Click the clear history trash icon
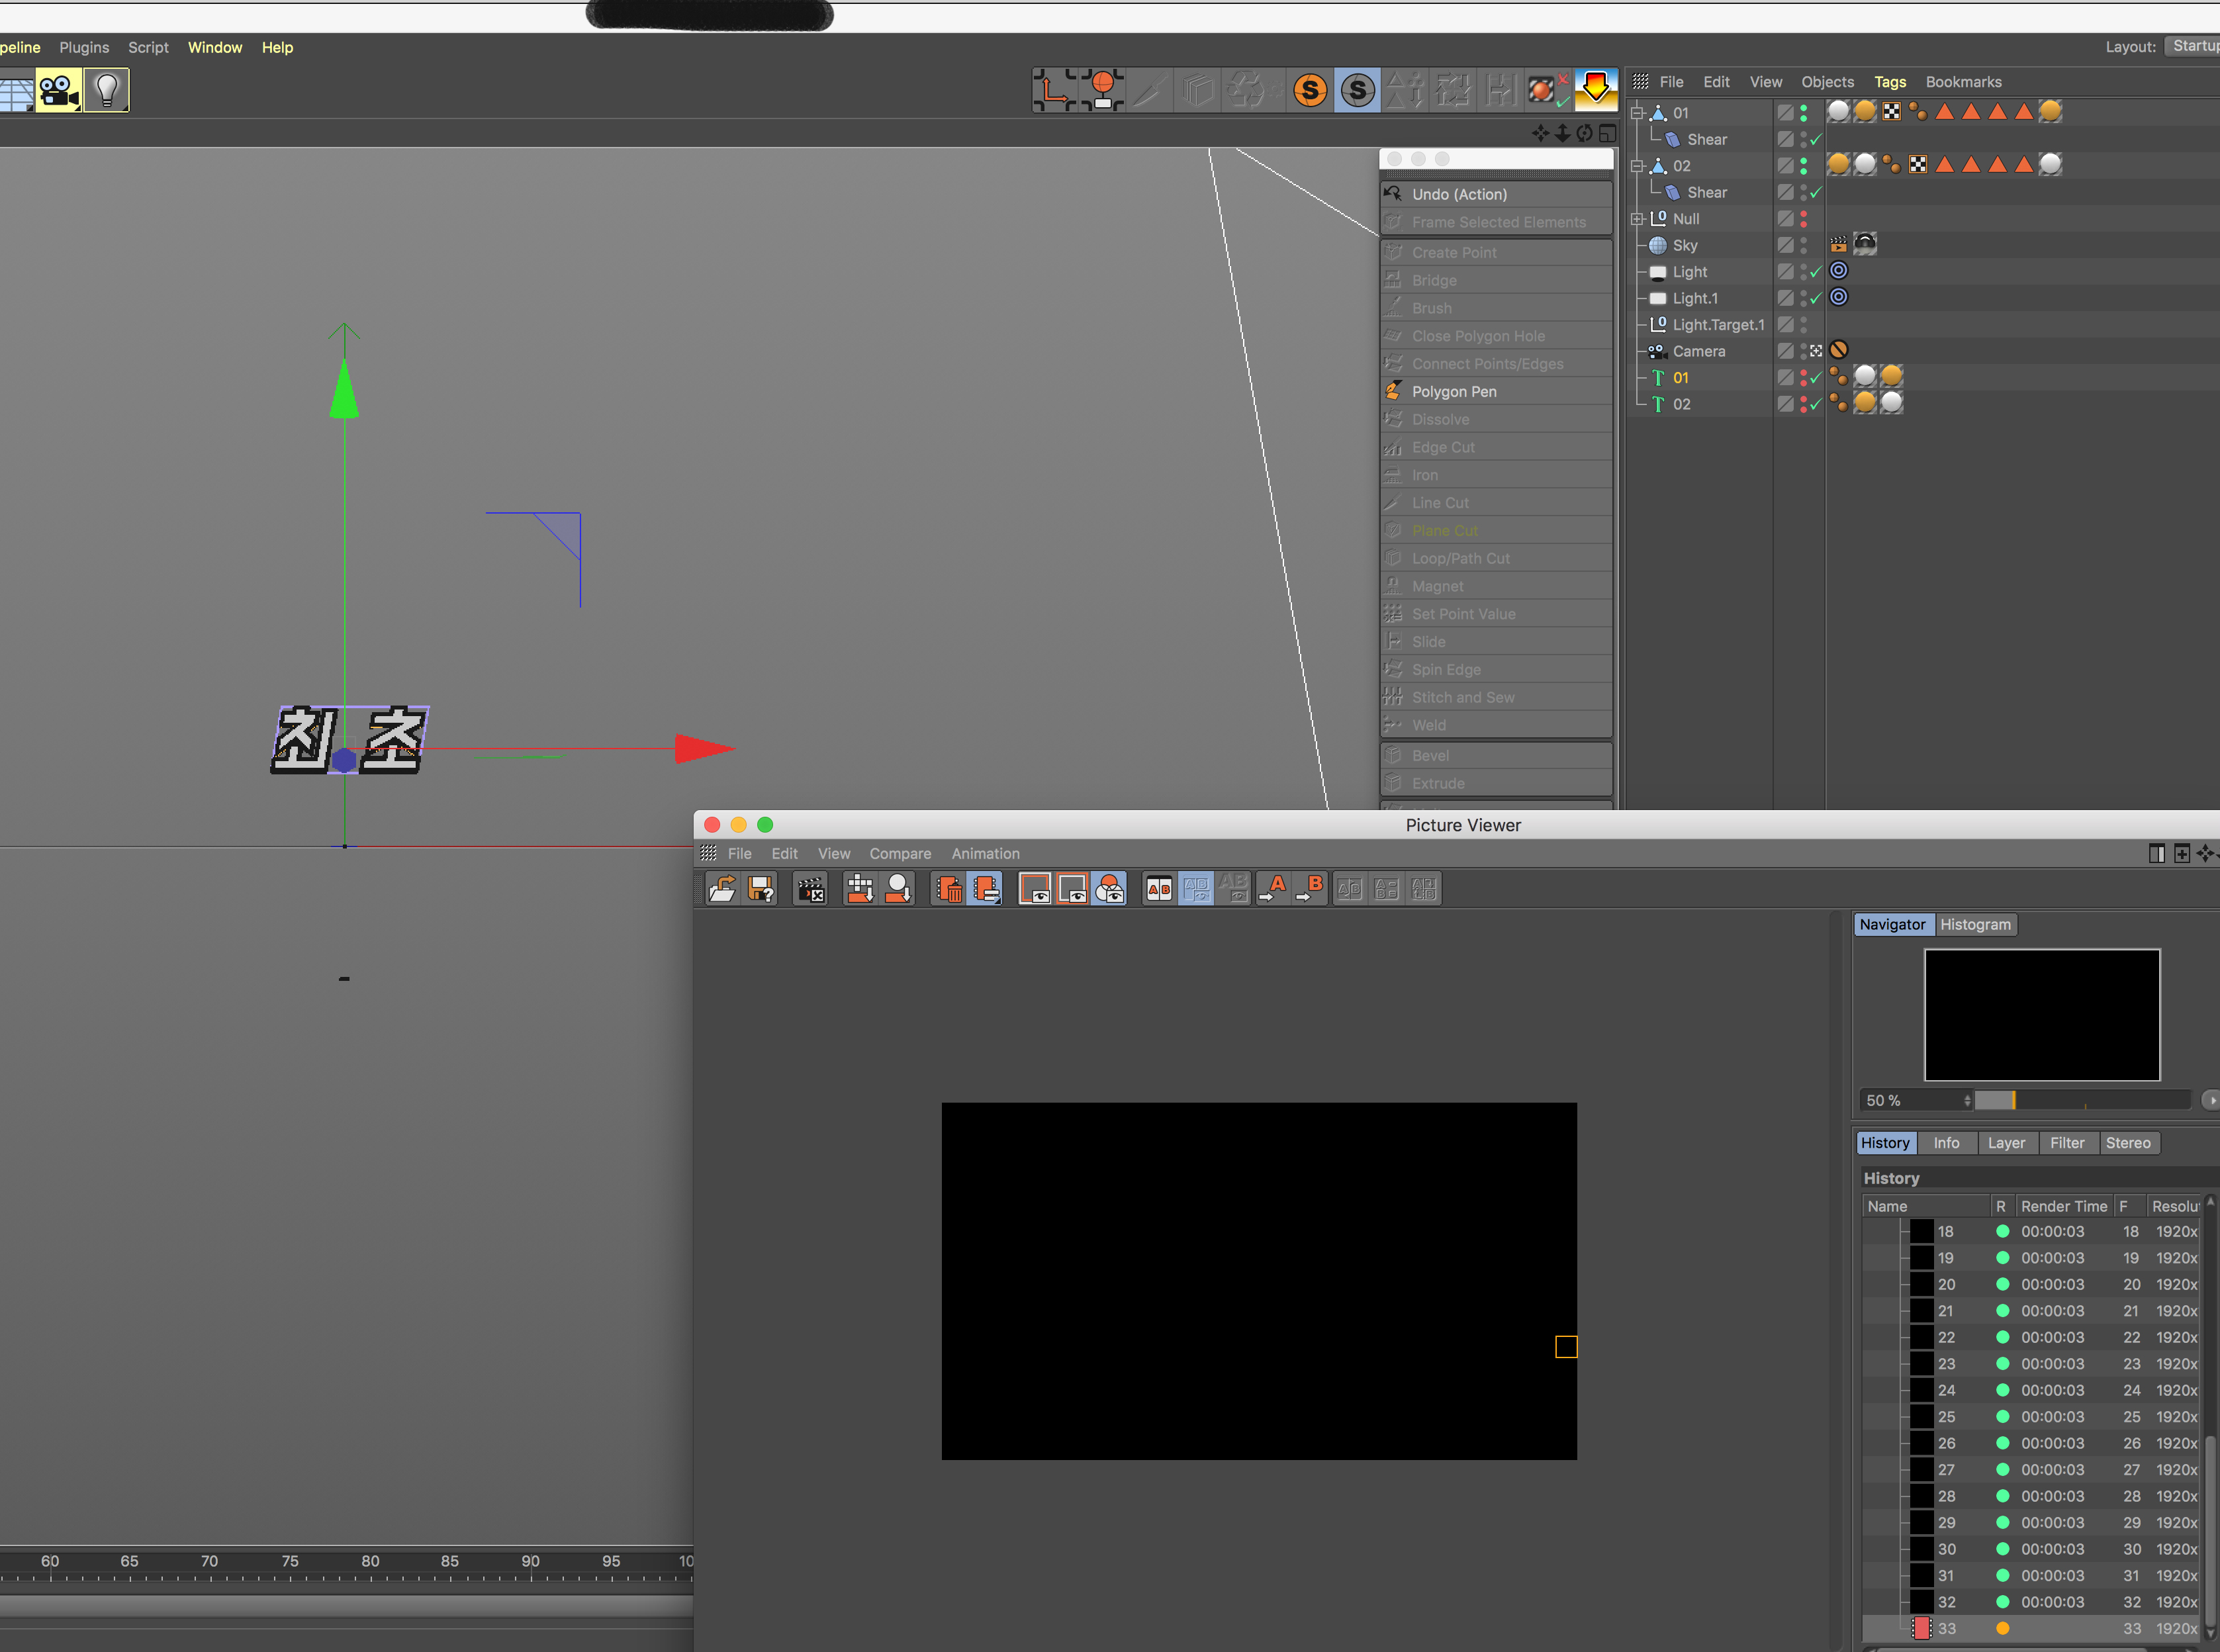Viewport: 2220px width, 1652px height. coord(948,888)
